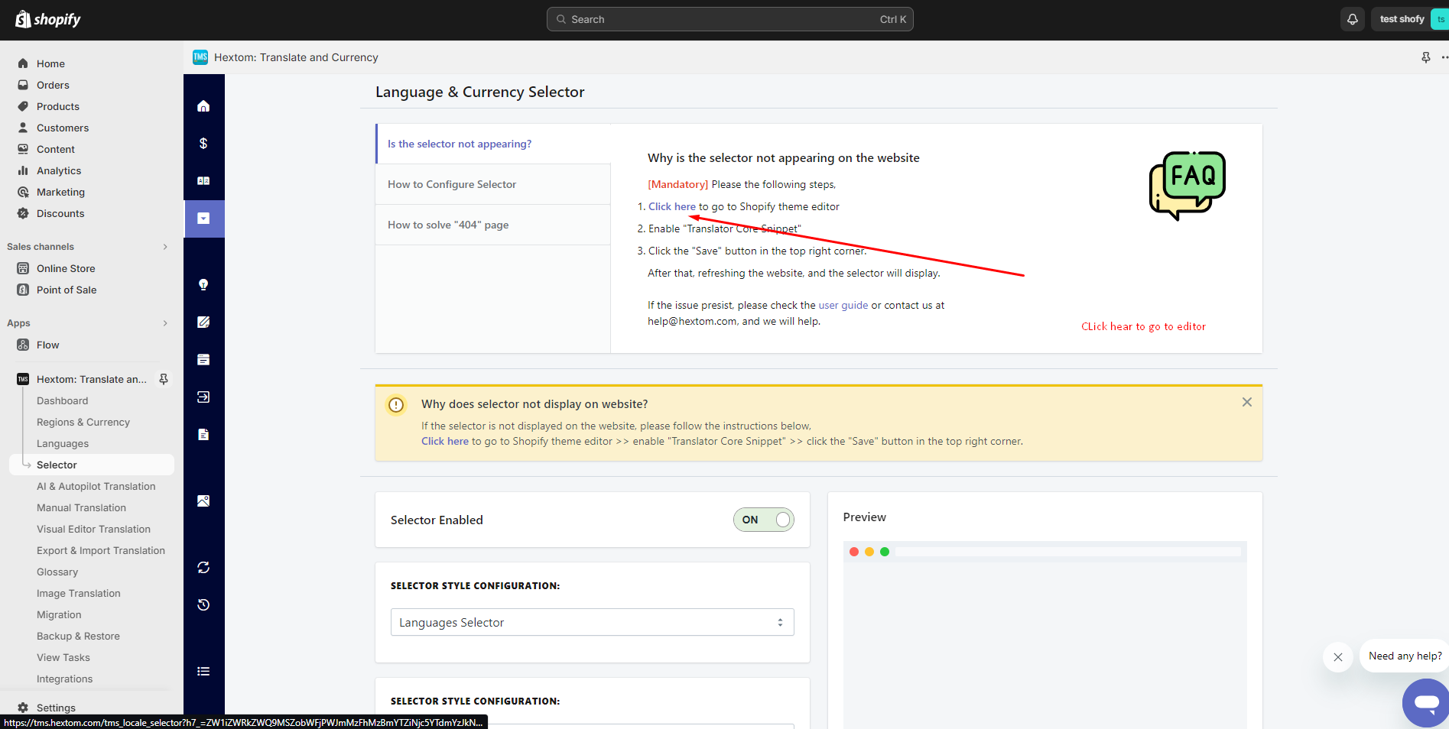
Task: Open the image translation picture icon
Action: click(203, 501)
